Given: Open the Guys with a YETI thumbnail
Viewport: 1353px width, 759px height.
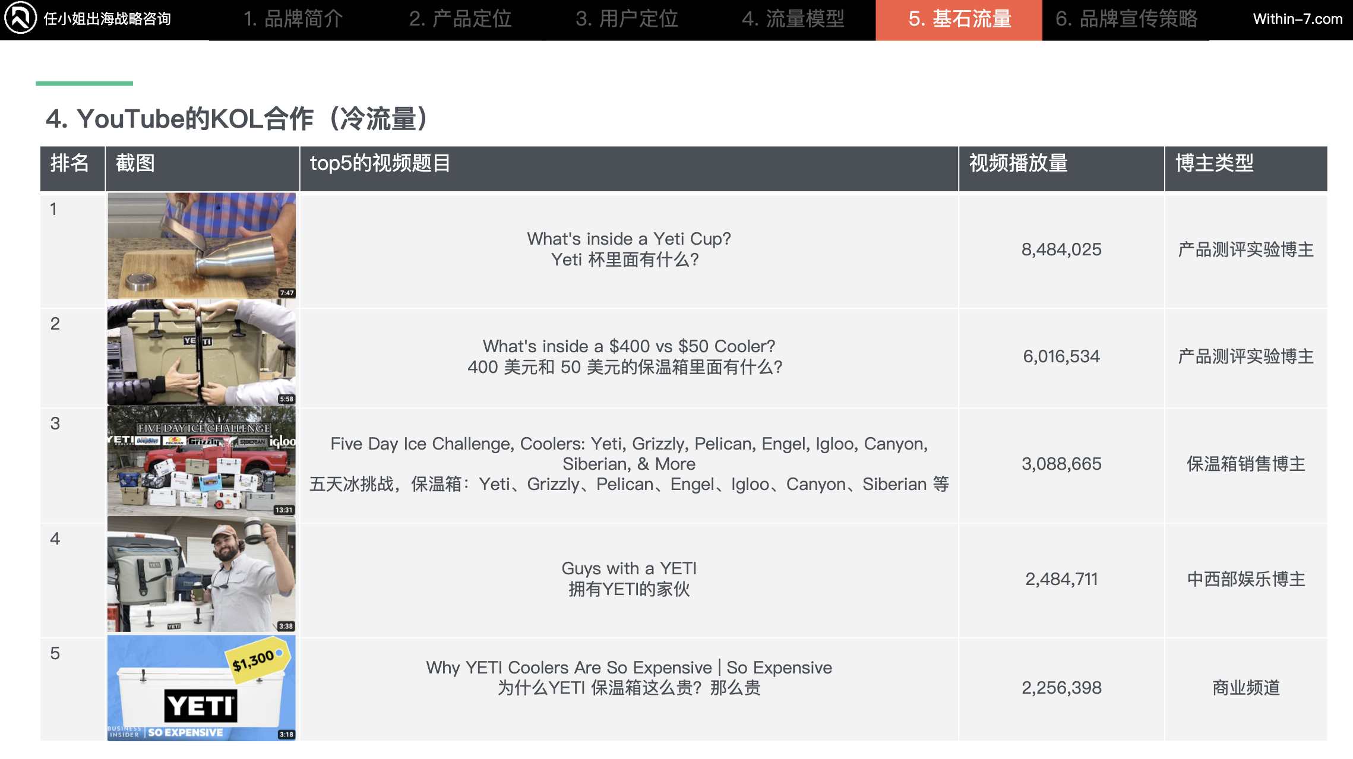Looking at the screenshot, I should pos(201,574).
